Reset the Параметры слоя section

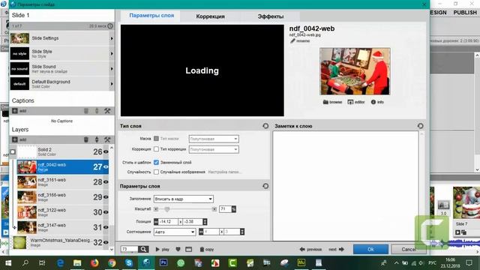point(265,186)
